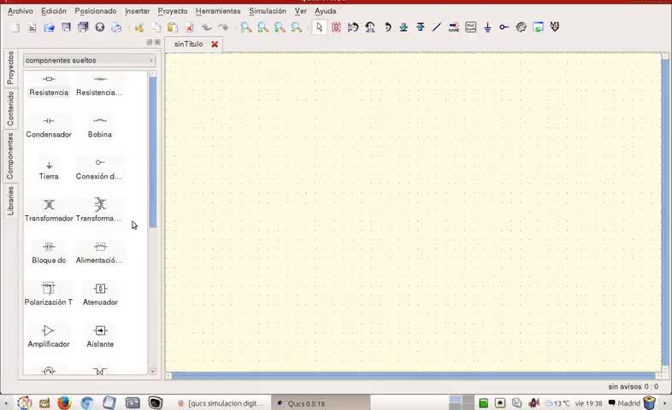Mirror component about Y axis icon

pyautogui.click(x=370, y=27)
